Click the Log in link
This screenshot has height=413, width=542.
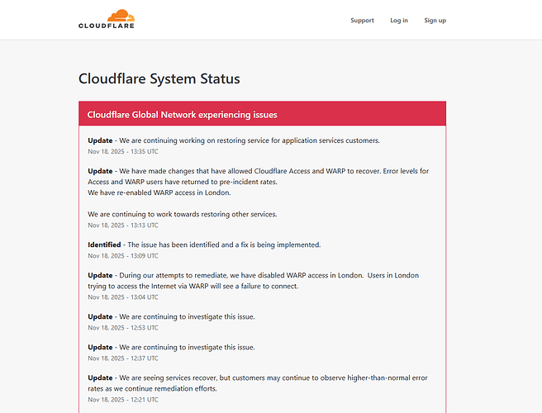(399, 21)
